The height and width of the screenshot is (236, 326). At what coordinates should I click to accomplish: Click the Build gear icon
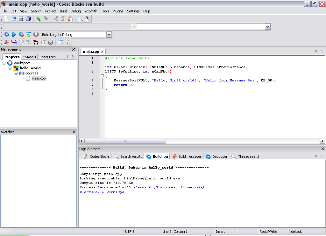[x=6, y=34]
